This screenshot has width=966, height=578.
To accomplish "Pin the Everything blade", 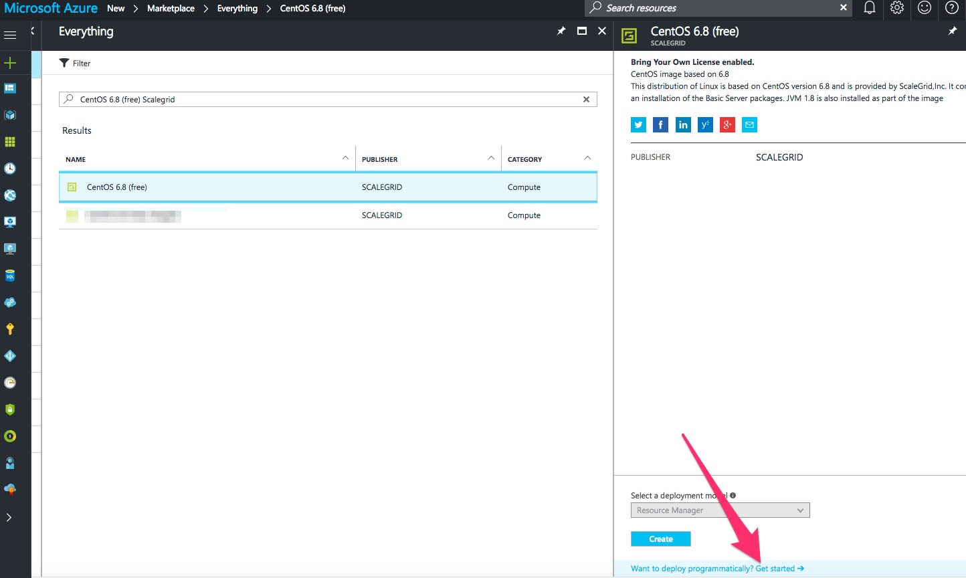I will click(561, 31).
